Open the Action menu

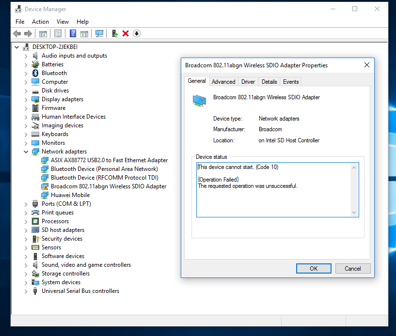(40, 22)
